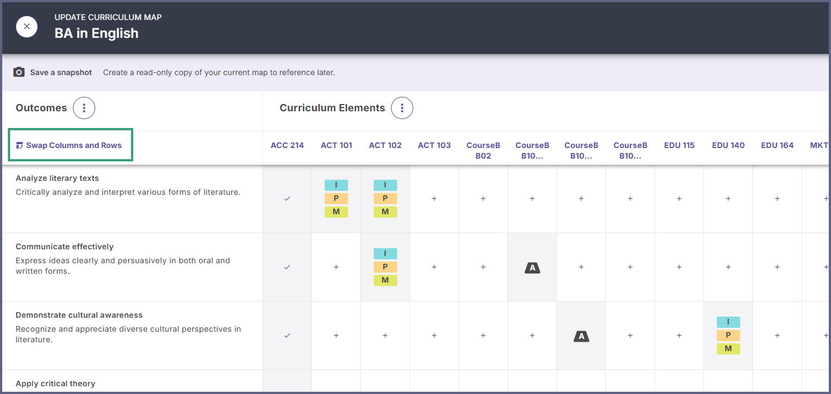831x394 pixels.
Task: Click the A assessment icon in Communicate effectively row
Action: (532, 268)
